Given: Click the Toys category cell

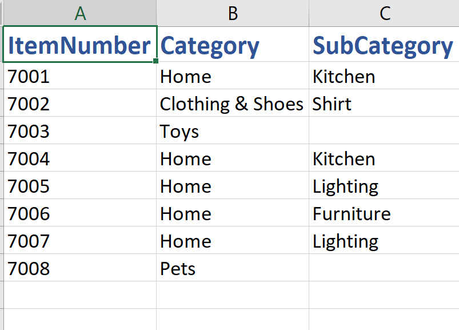Looking at the screenshot, I should click(233, 131).
